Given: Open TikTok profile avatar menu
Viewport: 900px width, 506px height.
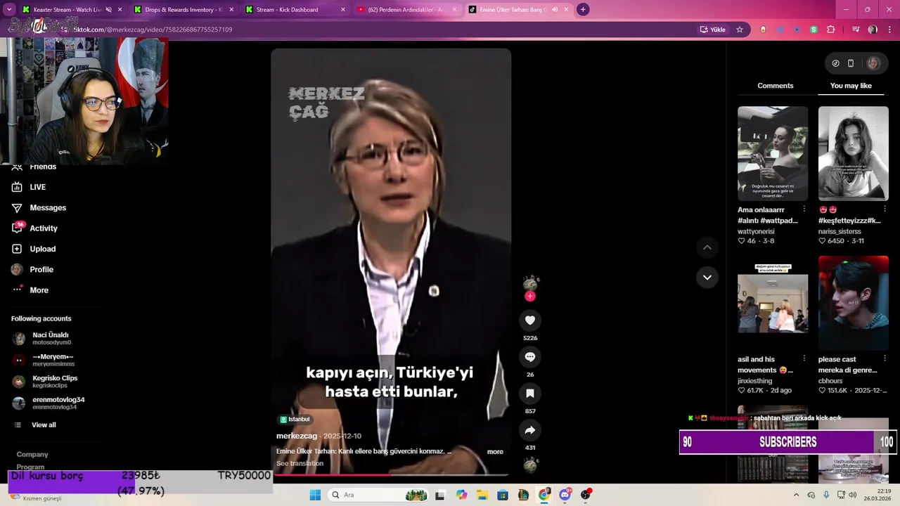Looking at the screenshot, I should point(873,63).
